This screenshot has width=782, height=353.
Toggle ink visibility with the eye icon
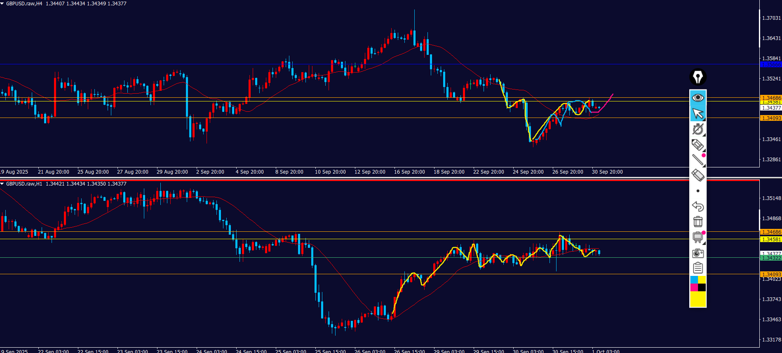pyautogui.click(x=697, y=98)
